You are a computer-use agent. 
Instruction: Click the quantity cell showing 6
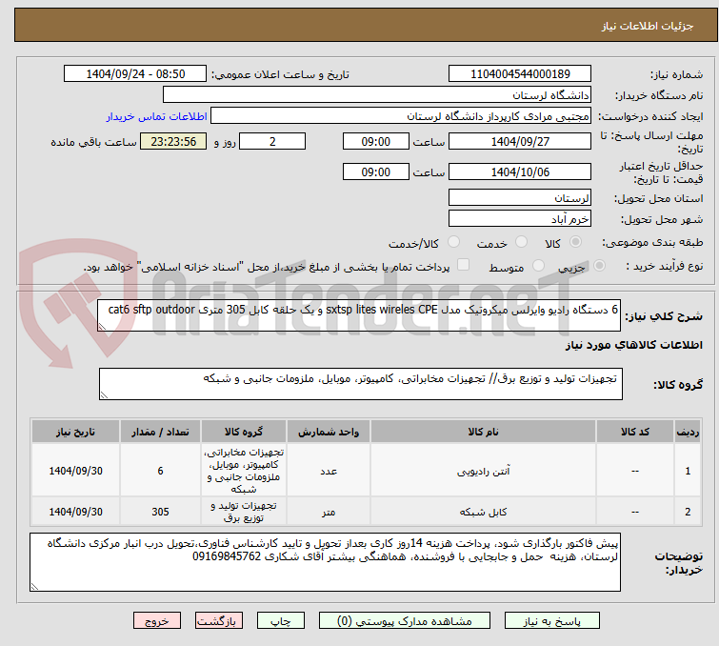pos(161,471)
